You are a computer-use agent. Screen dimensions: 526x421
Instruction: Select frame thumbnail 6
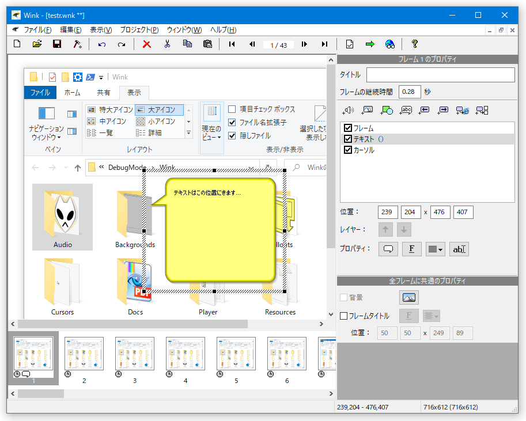287,354
